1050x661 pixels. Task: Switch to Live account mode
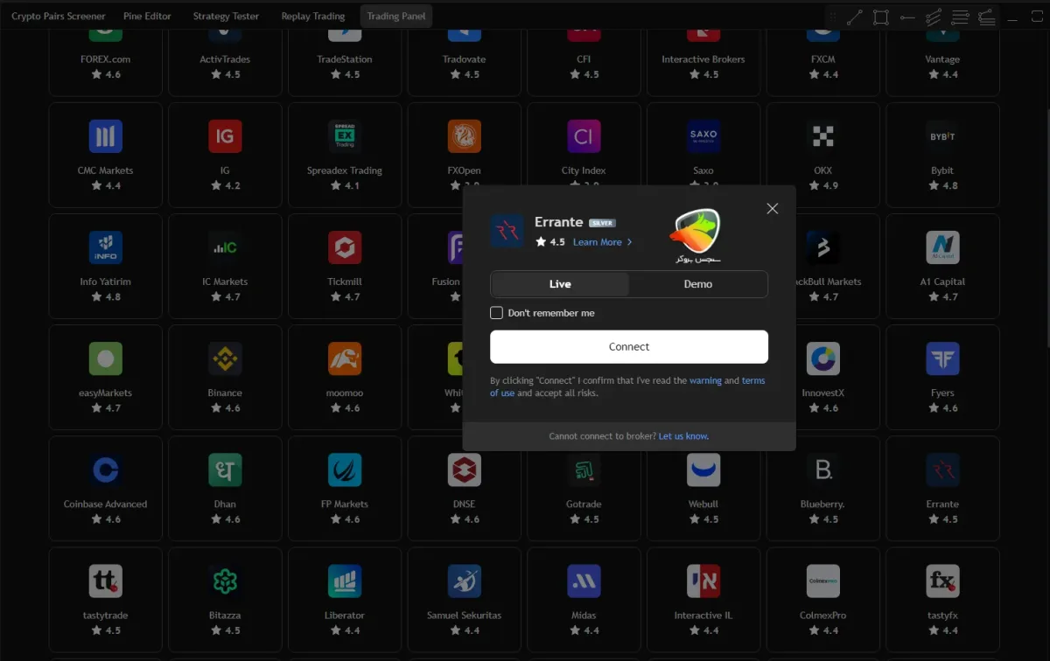[x=560, y=284]
